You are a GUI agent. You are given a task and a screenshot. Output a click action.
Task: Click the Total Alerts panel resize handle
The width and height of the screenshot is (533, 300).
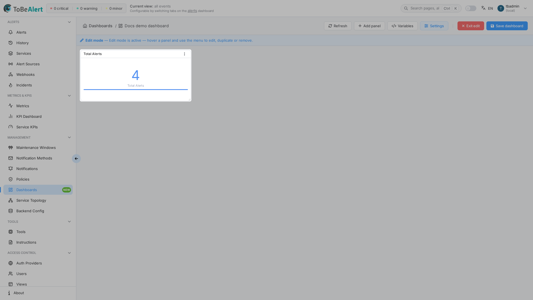189,99
